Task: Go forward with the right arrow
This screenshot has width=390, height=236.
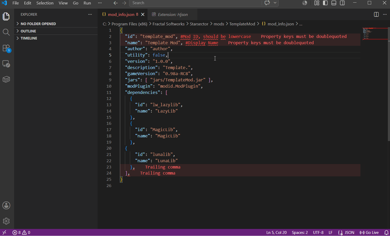Action: 124,3
